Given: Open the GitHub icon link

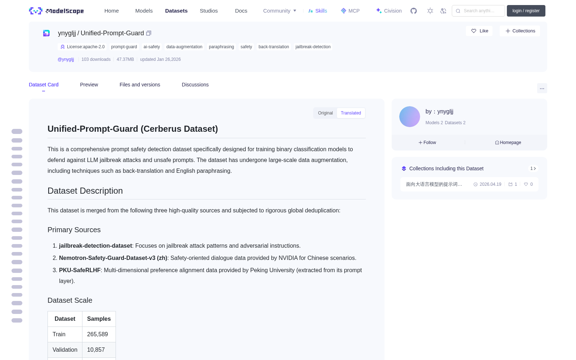Looking at the screenshot, I should coord(414,11).
